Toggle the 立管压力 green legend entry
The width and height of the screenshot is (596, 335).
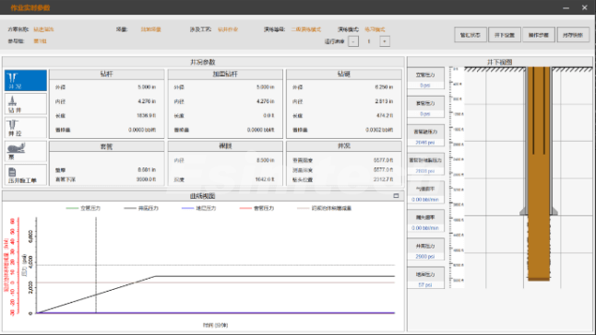pos(83,208)
